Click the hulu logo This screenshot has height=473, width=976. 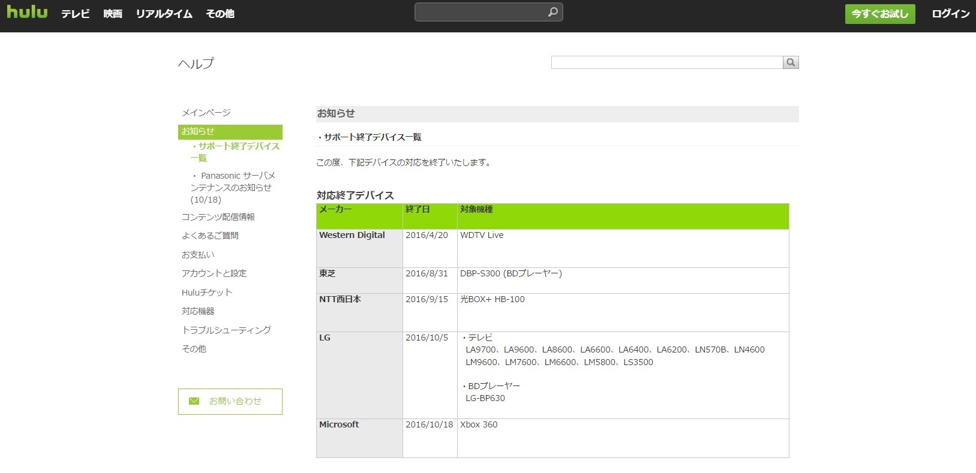click(27, 11)
